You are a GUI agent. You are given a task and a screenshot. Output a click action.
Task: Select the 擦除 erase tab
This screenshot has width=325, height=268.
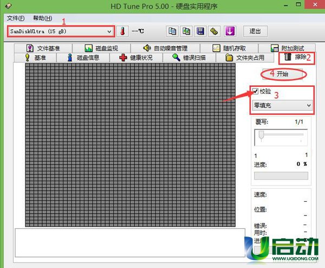pos(296,58)
